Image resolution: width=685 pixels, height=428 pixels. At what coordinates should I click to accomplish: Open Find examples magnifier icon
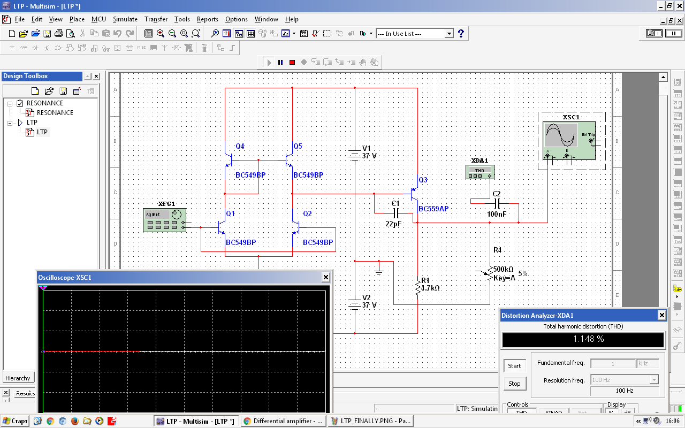[x=215, y=33]
